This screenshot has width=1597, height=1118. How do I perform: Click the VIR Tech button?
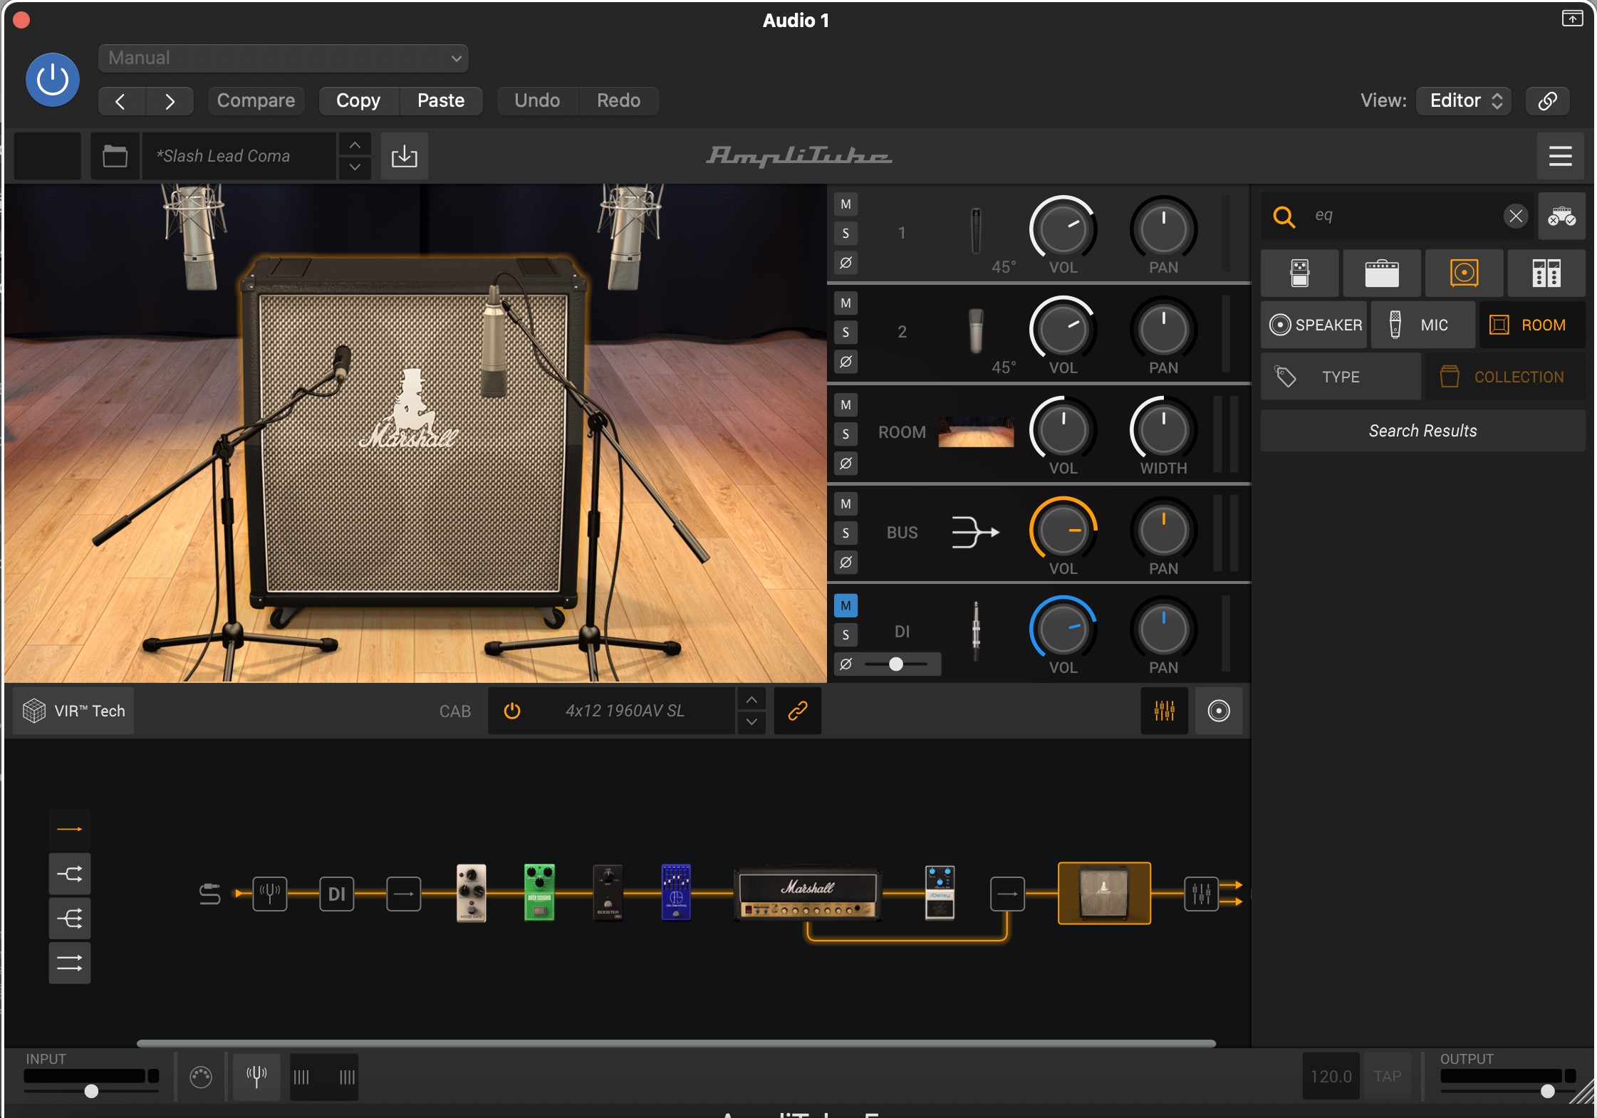pos(73,711)
